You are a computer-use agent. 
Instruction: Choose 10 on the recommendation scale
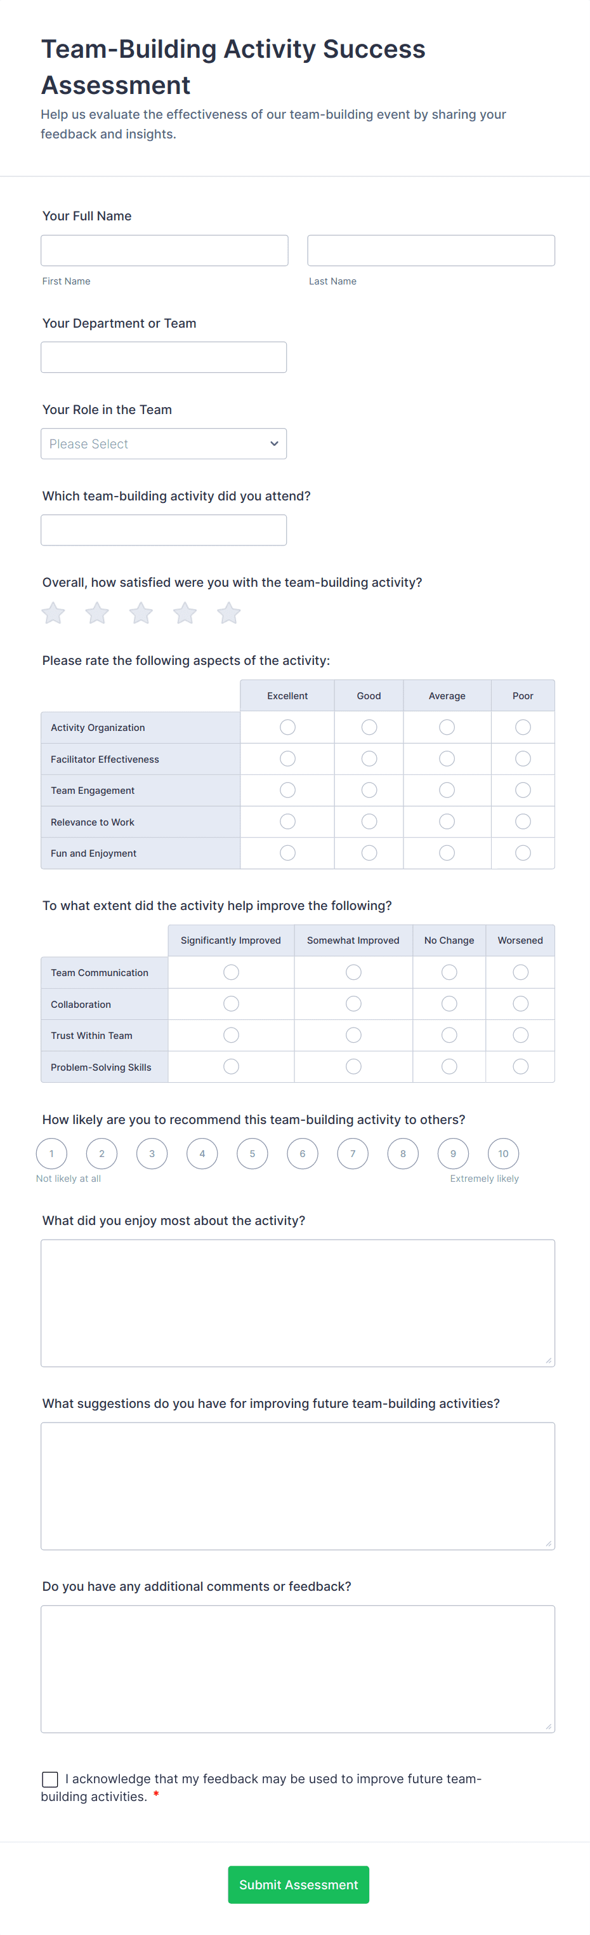(503, 1153)
